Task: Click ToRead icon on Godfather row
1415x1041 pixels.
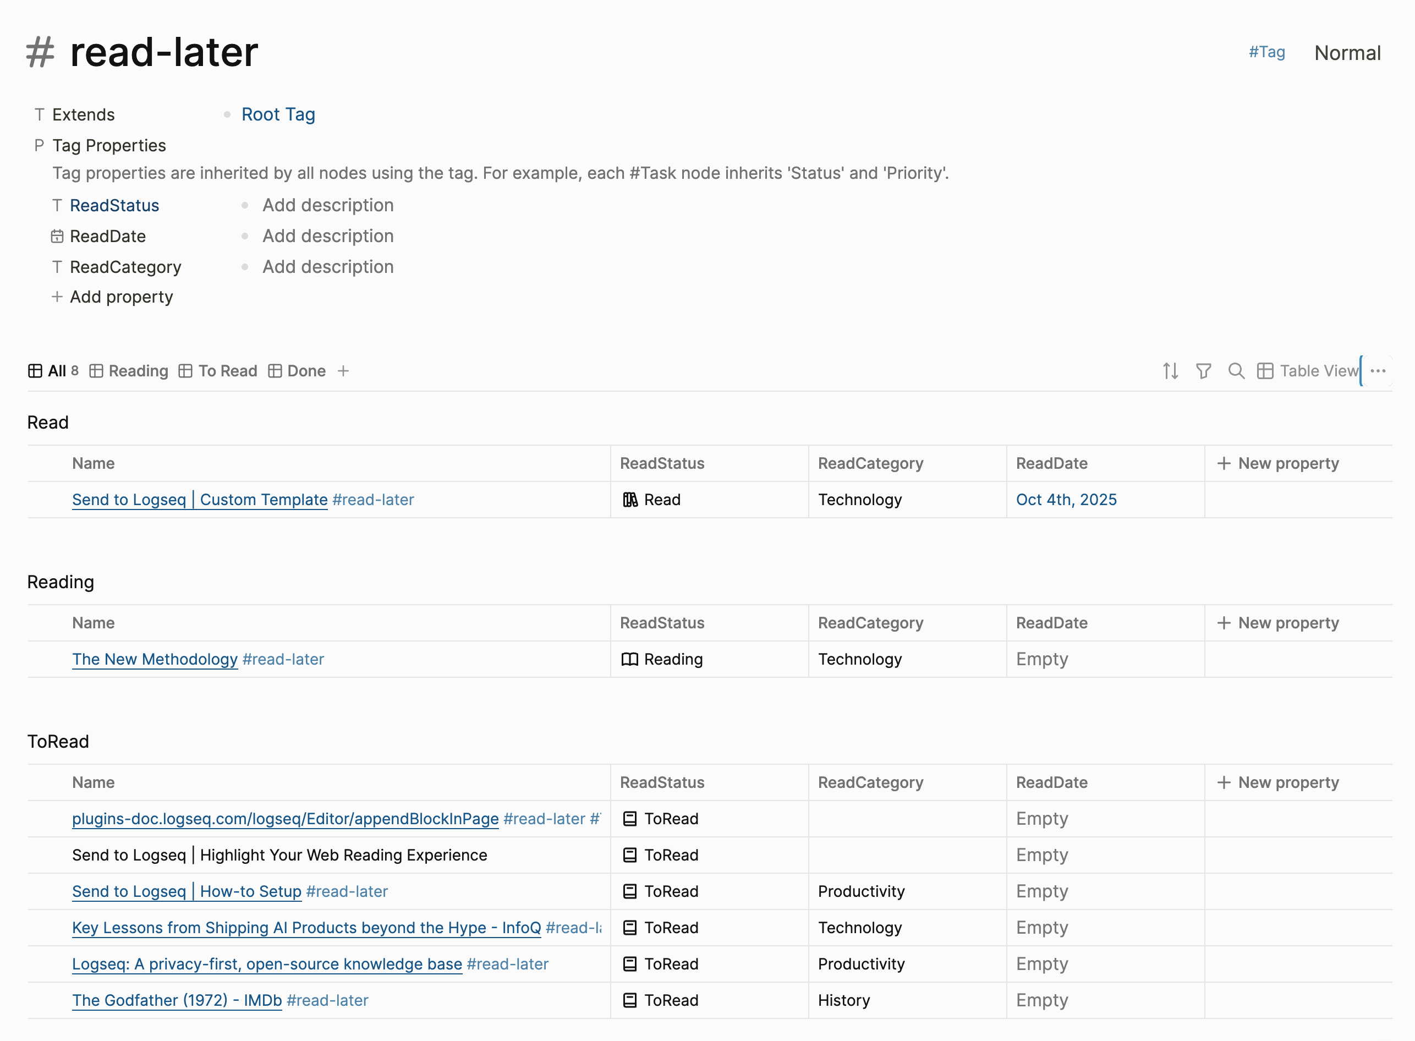Action: (630, 1000)
